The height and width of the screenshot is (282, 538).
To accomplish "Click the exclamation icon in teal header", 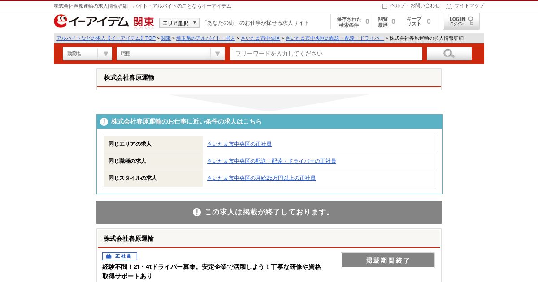I will (x=104, y=122).
